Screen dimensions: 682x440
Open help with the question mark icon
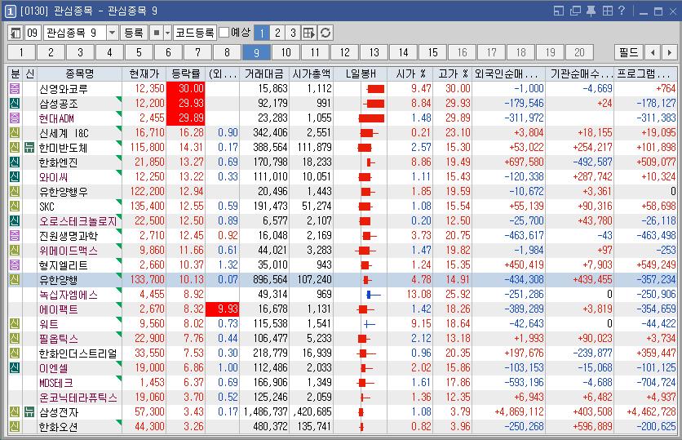click(622, 11)
